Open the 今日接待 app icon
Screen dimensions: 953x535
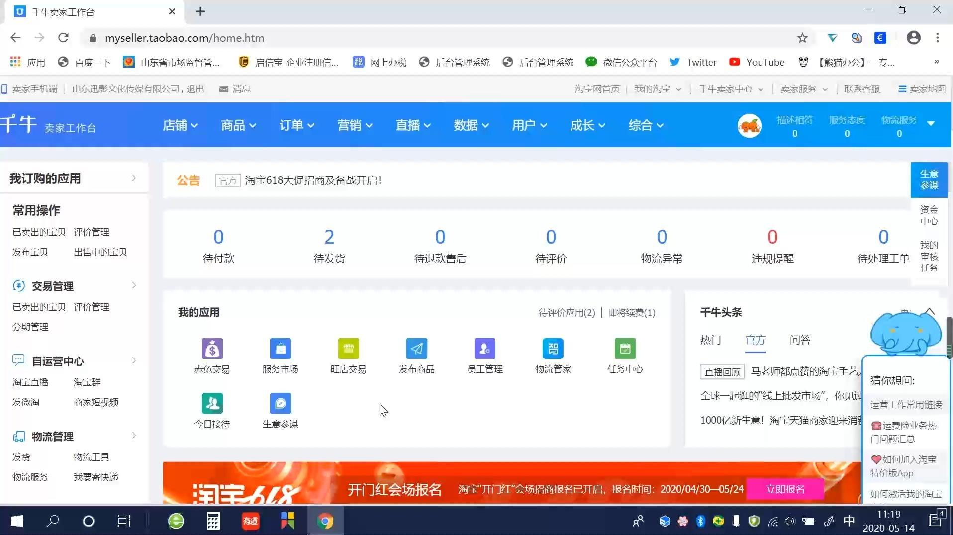[212, 403]
